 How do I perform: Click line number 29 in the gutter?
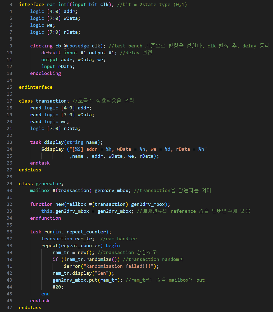click(x=9, y=184)
